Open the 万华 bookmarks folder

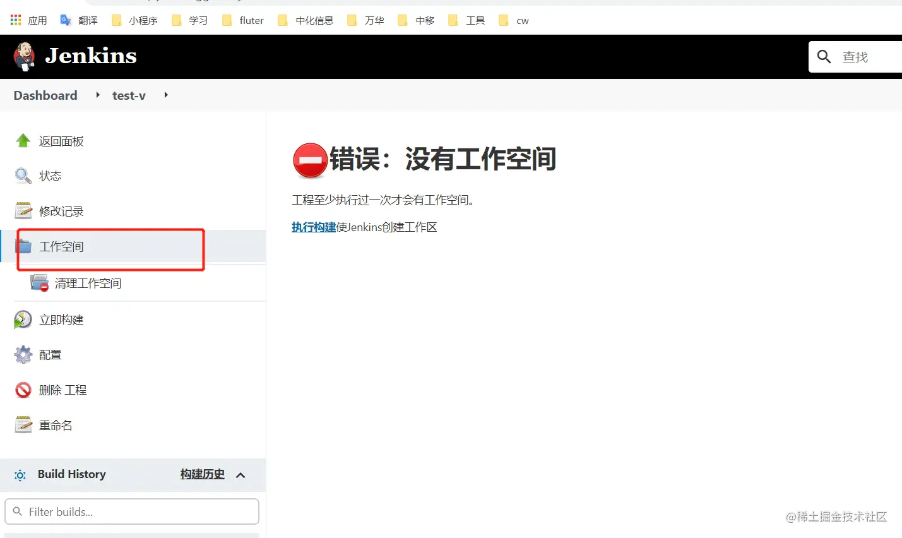tap(365, 20)
